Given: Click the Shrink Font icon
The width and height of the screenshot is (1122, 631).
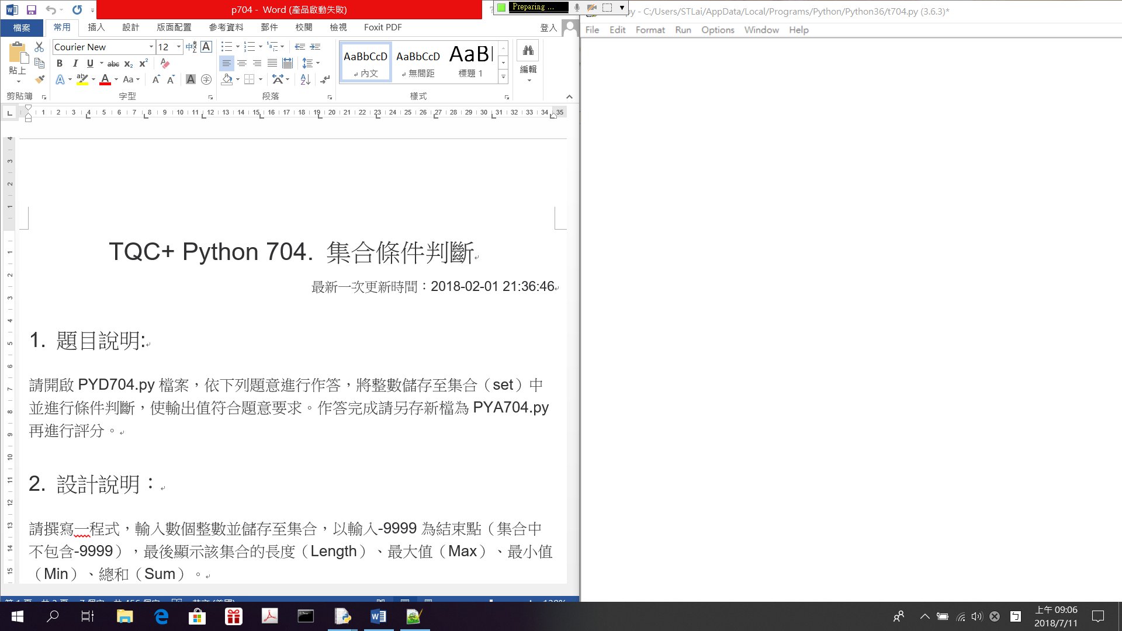Looking at the screenshot, I should coord(171,79).
